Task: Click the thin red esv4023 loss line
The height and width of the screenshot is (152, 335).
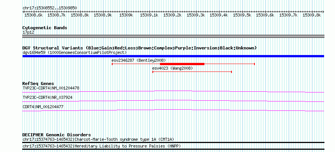Action: (192, 72)
